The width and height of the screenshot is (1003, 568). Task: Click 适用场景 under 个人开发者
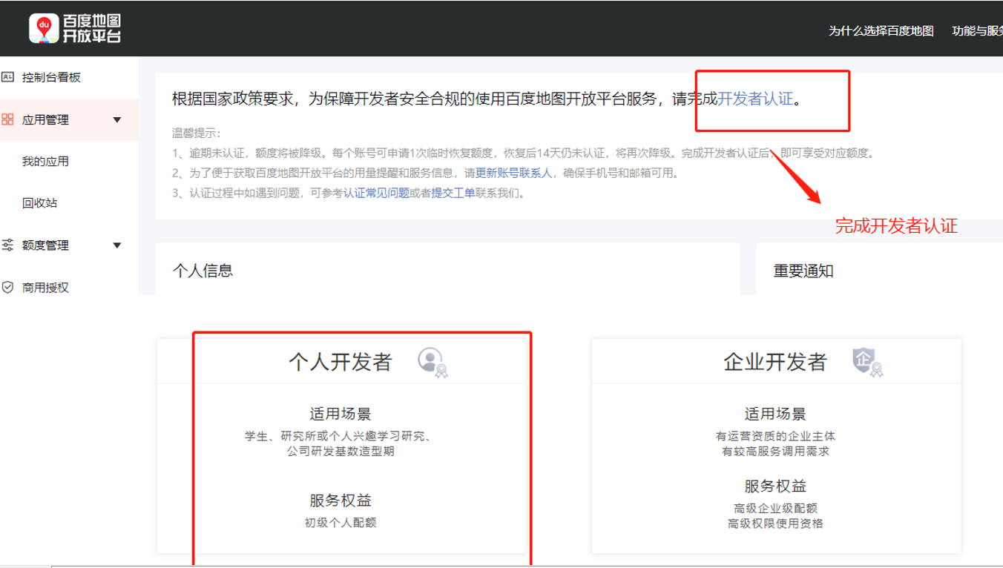(341, 415)
